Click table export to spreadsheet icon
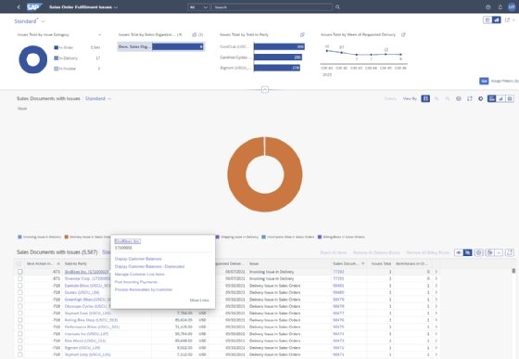519x359 pixels. 489,252
